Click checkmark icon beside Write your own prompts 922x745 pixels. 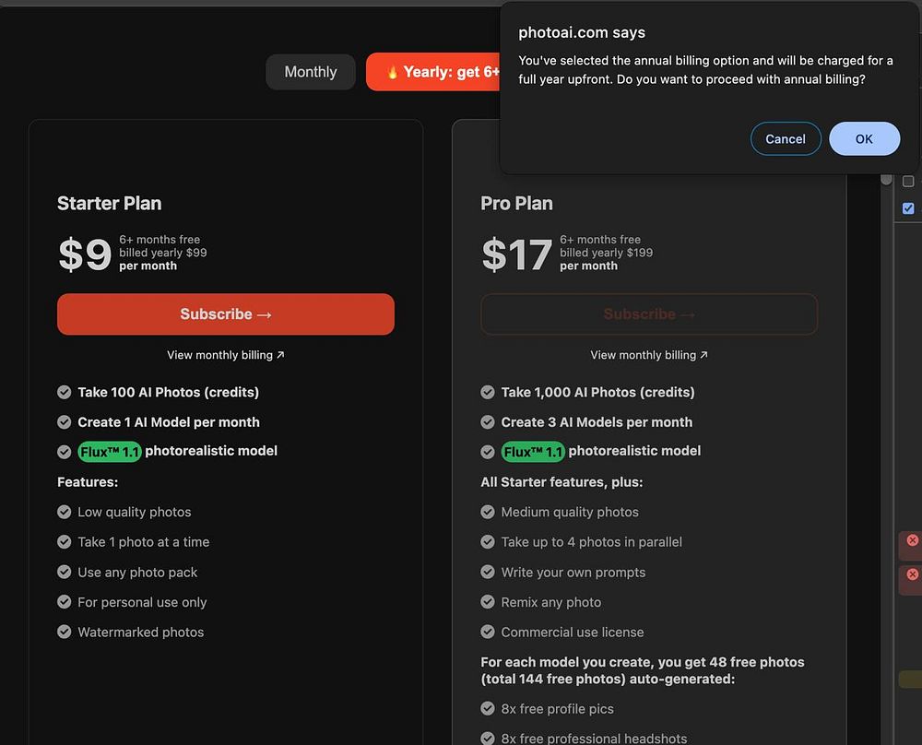click(488, 573)
